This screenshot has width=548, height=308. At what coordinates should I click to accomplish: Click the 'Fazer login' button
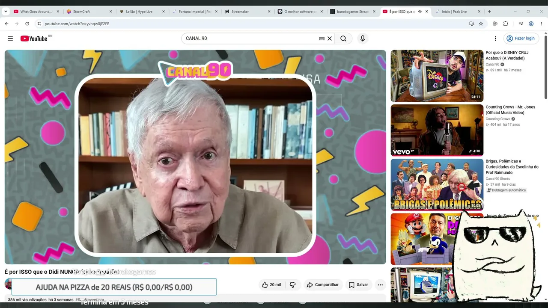(x=521, y=38)
